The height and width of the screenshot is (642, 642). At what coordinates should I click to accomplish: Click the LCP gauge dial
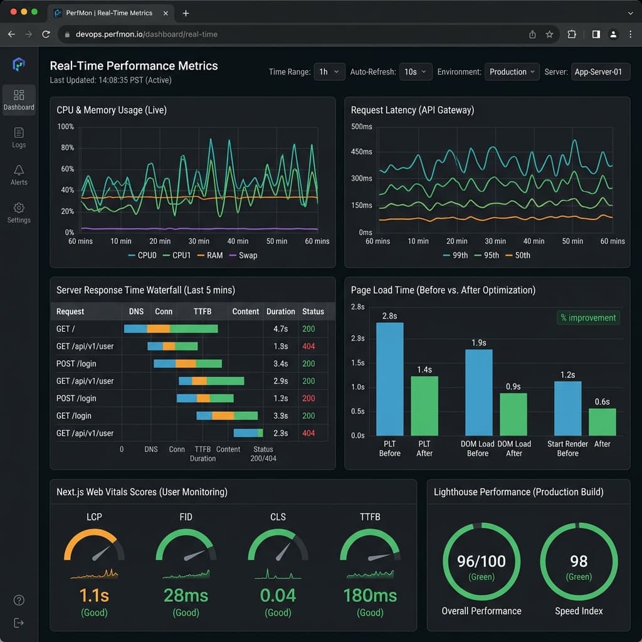94,545
